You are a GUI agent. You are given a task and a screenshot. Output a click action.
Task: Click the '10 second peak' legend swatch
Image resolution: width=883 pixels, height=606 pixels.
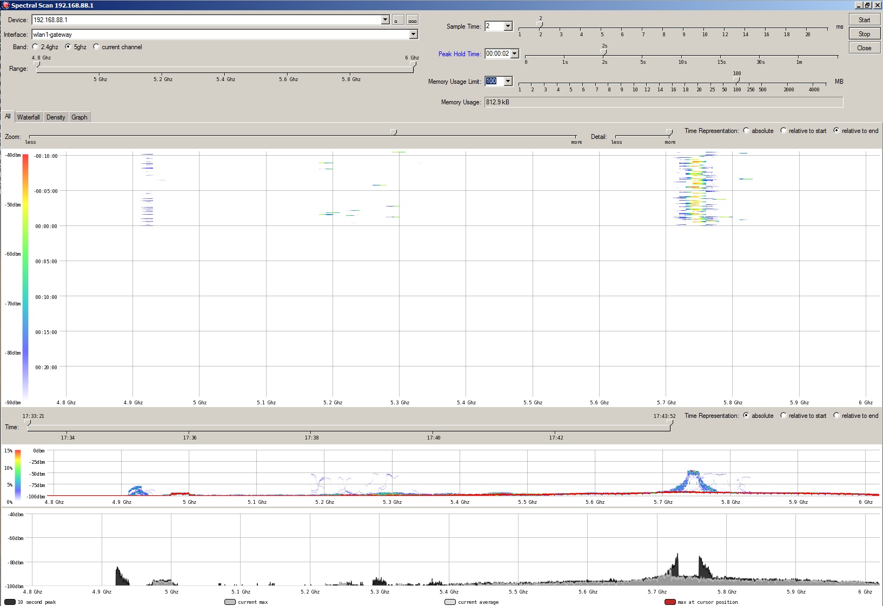point(10,602)
